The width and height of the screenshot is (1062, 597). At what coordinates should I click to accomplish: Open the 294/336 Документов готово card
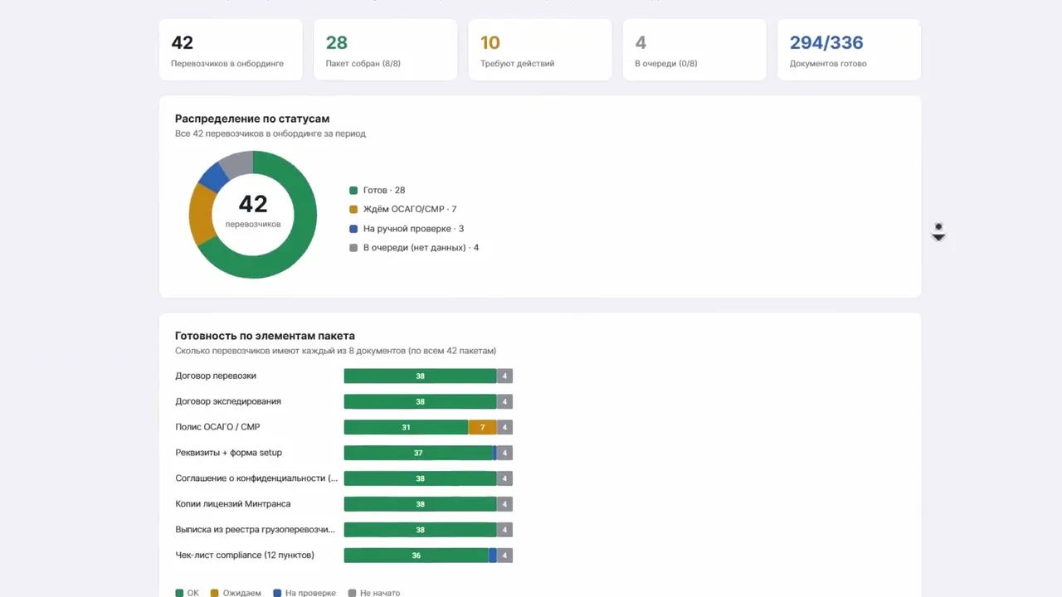849,50
